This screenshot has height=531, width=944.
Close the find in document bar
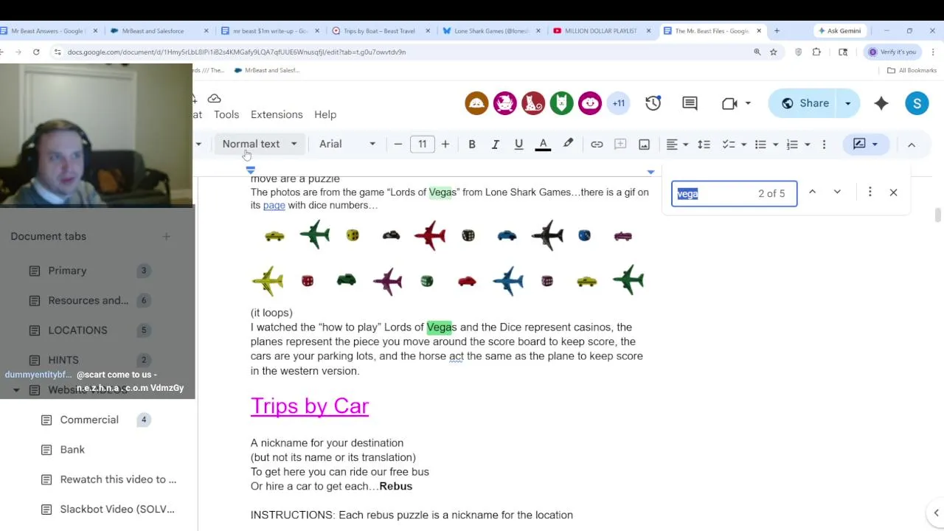click(x=893, y=192)
